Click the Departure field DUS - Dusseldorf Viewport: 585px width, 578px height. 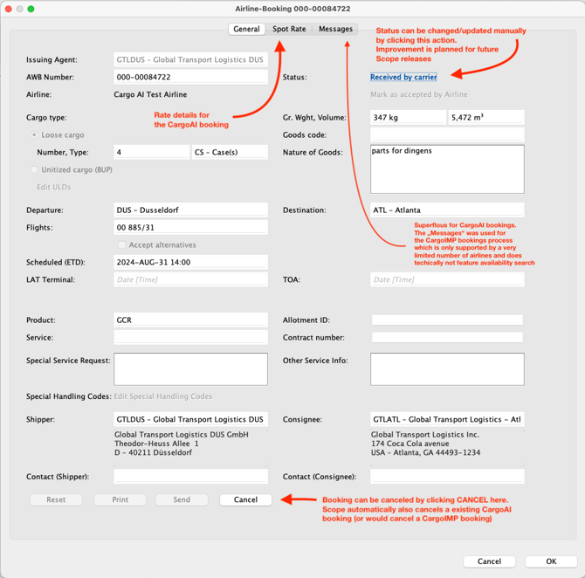point(190,210)
